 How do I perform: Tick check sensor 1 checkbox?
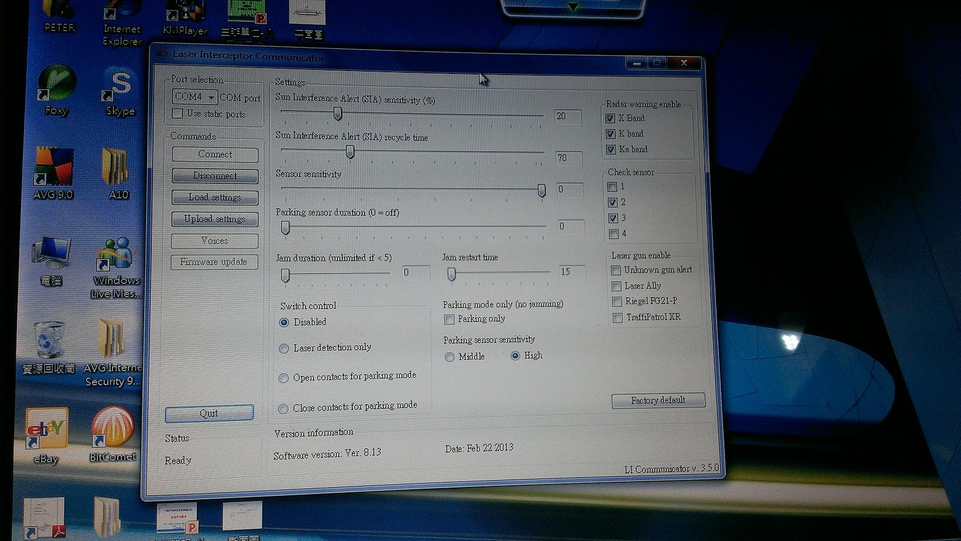coord(612,187)
